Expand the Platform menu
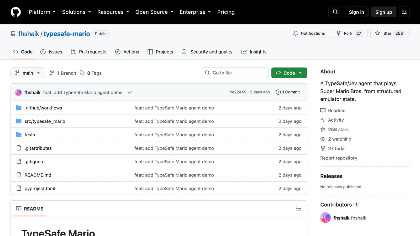The height and width of the screenshot is (236, 420). pyautogui.click(x=42, y=12)
